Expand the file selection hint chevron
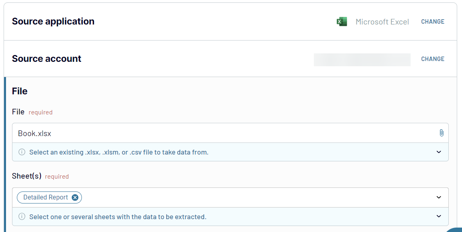 pos(439,152)
